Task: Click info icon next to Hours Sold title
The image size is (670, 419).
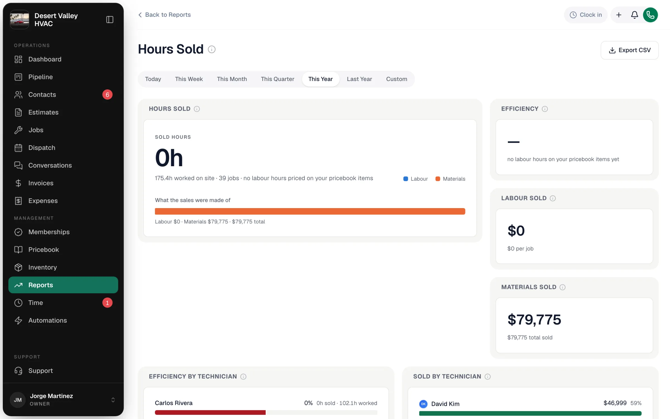Action: pos(212,49)
